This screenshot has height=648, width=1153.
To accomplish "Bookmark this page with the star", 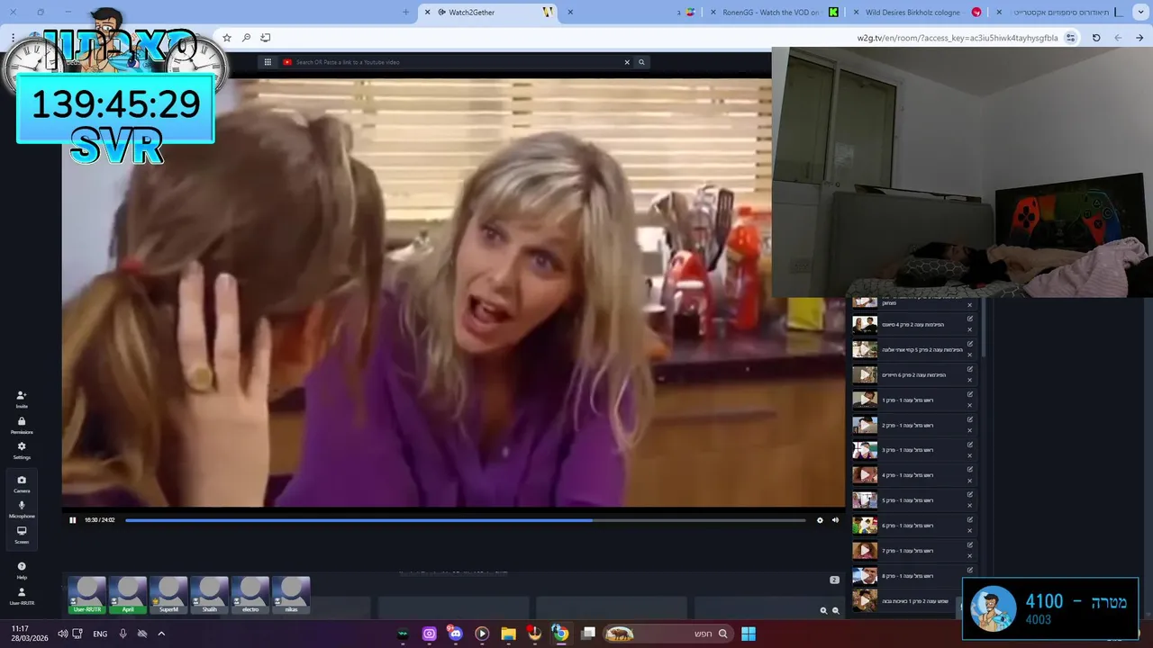I will [227, 38].
